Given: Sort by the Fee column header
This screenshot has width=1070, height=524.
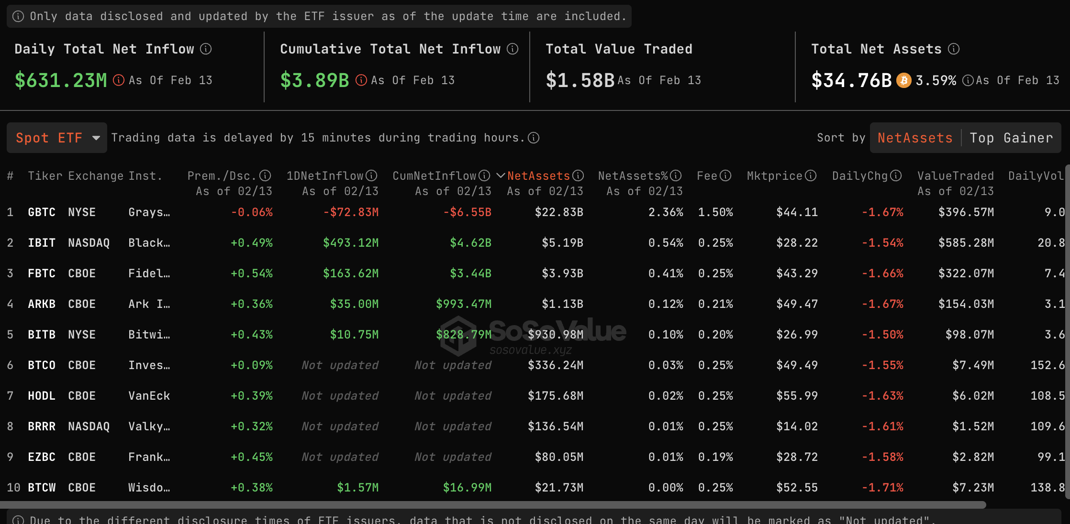Looking at the screenshot, I should point(707,175).
